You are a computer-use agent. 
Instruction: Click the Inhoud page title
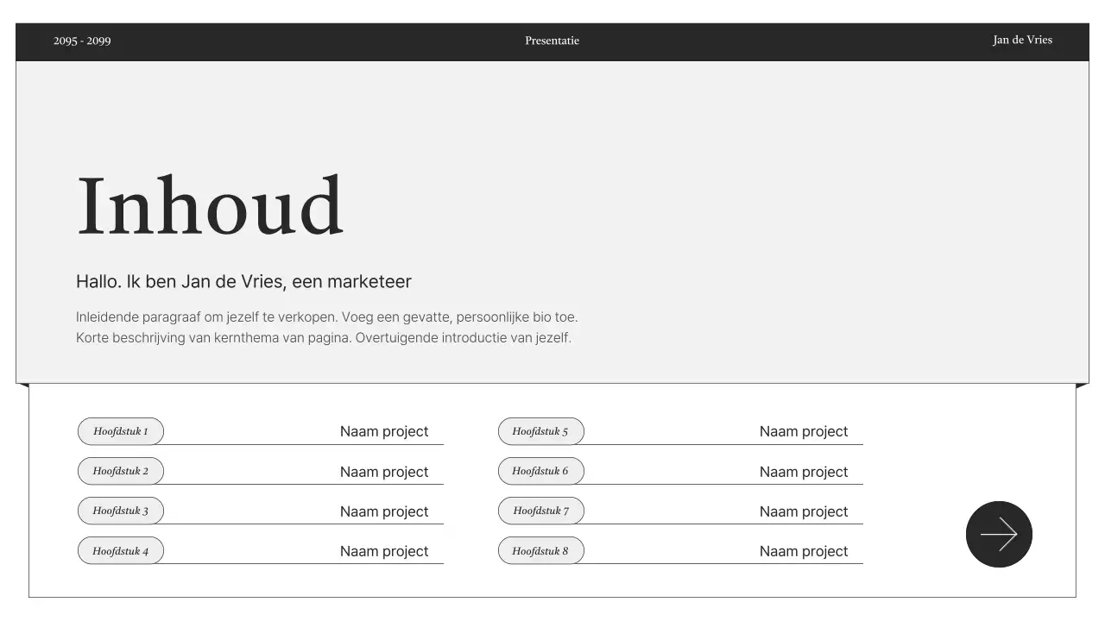[x=211, y=205]
